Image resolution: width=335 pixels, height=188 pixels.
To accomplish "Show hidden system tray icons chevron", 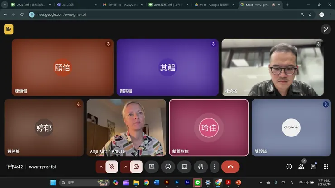I will point(261,183).
